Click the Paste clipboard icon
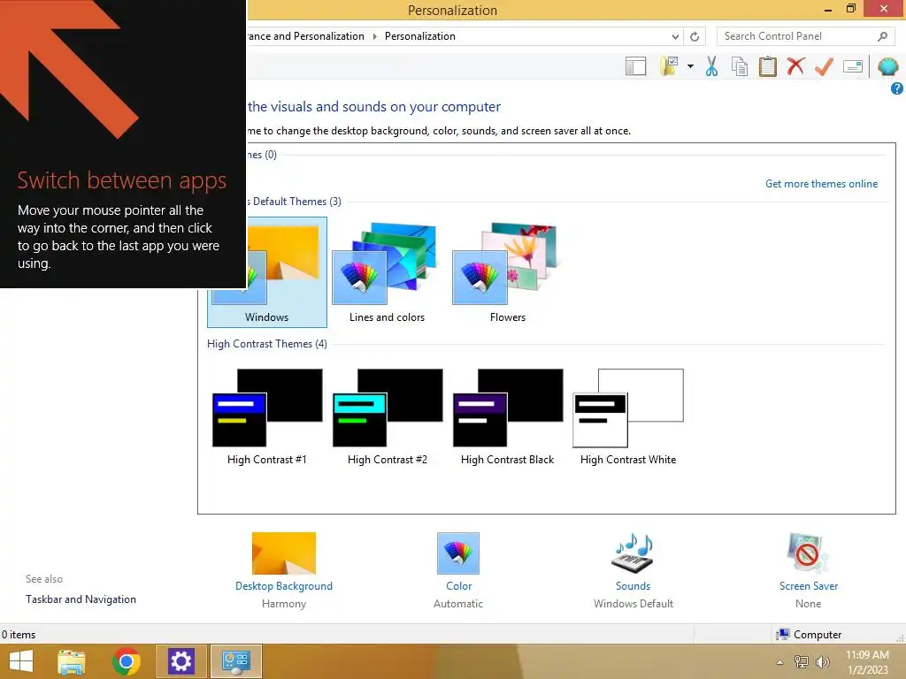 [767, 66]
